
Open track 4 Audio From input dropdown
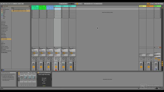[x=57, y=50]
